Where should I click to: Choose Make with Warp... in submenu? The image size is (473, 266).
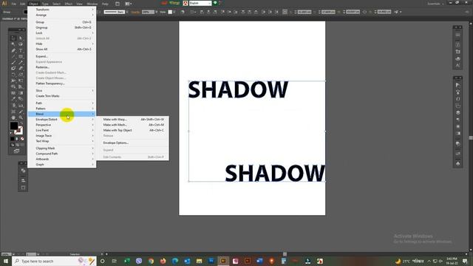[x=133, y=120]
